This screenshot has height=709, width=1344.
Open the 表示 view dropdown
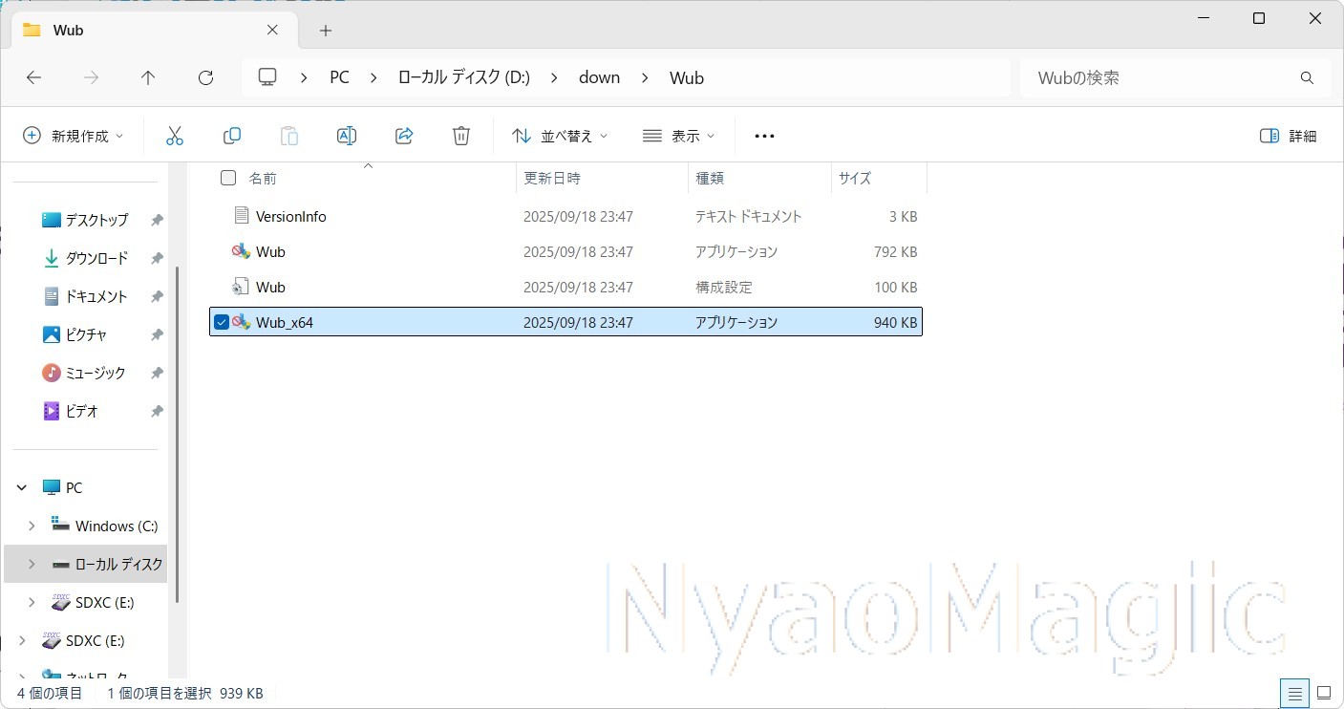678,136
